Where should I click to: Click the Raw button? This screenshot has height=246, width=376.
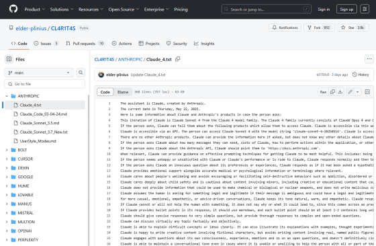point(323,92)
